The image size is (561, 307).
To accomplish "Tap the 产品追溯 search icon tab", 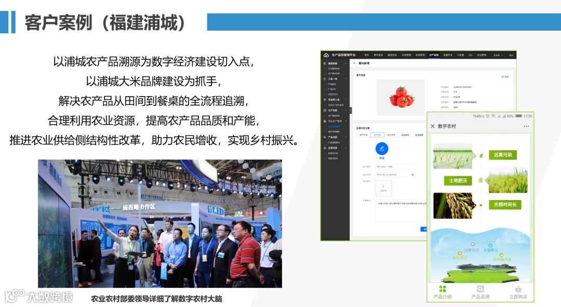I will coord(480,292).
